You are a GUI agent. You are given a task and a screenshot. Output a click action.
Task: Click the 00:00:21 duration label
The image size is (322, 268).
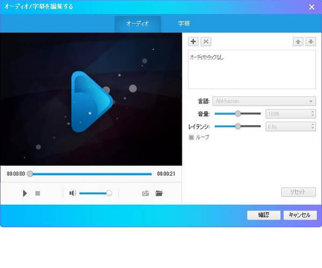coord(166,174)
